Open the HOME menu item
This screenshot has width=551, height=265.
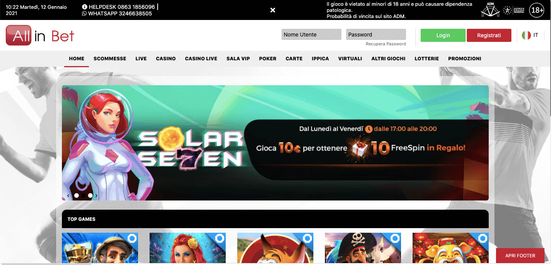tap(77, 59)
